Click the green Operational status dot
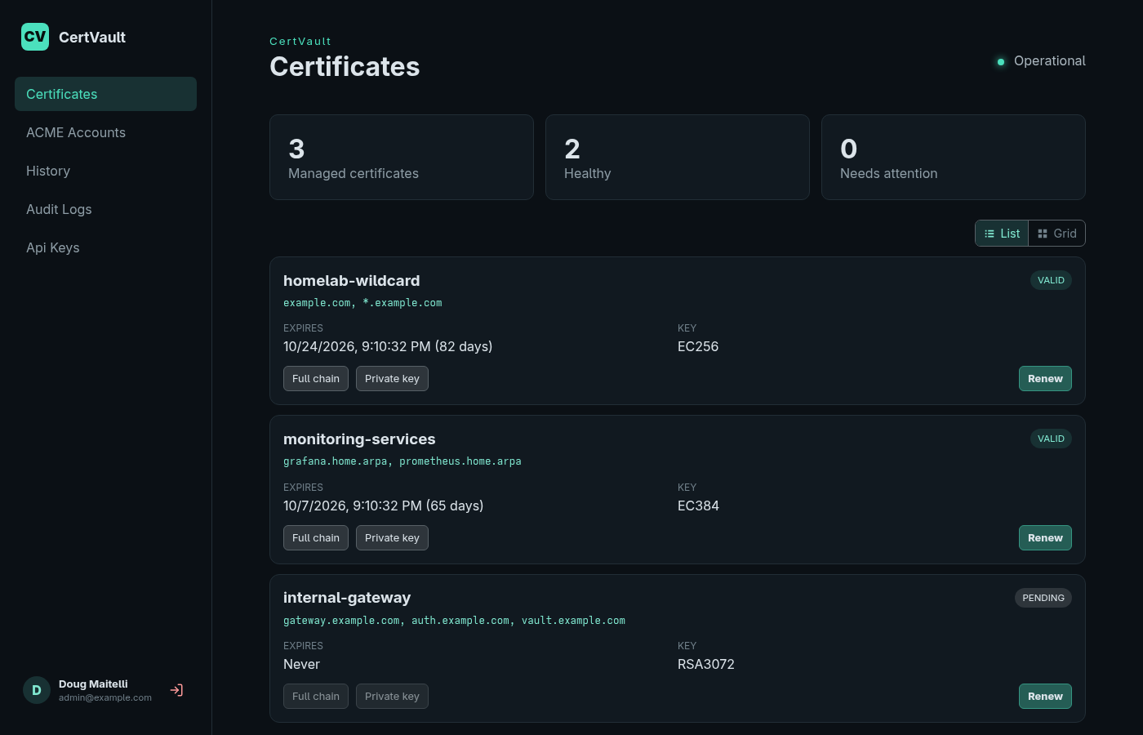The image size is (1143, 735). coord(1001,61)
